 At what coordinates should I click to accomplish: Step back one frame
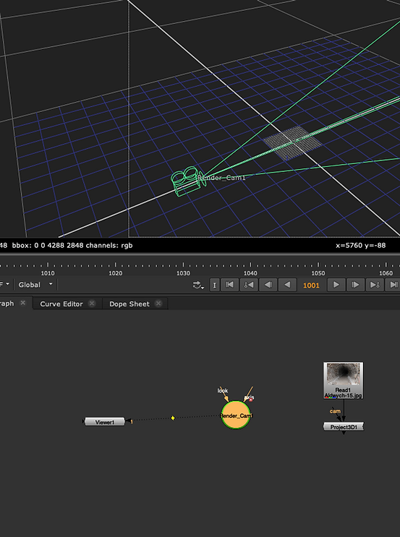pyautogui.click(x=268, y=285)
